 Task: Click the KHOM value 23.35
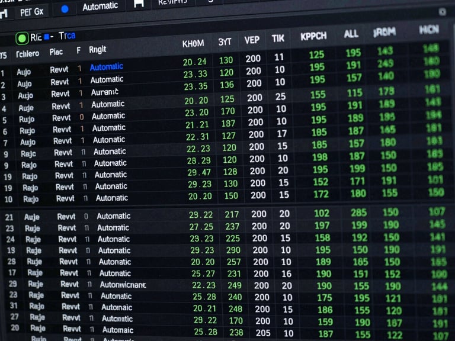pyautogui.click(x=196, y=86)
